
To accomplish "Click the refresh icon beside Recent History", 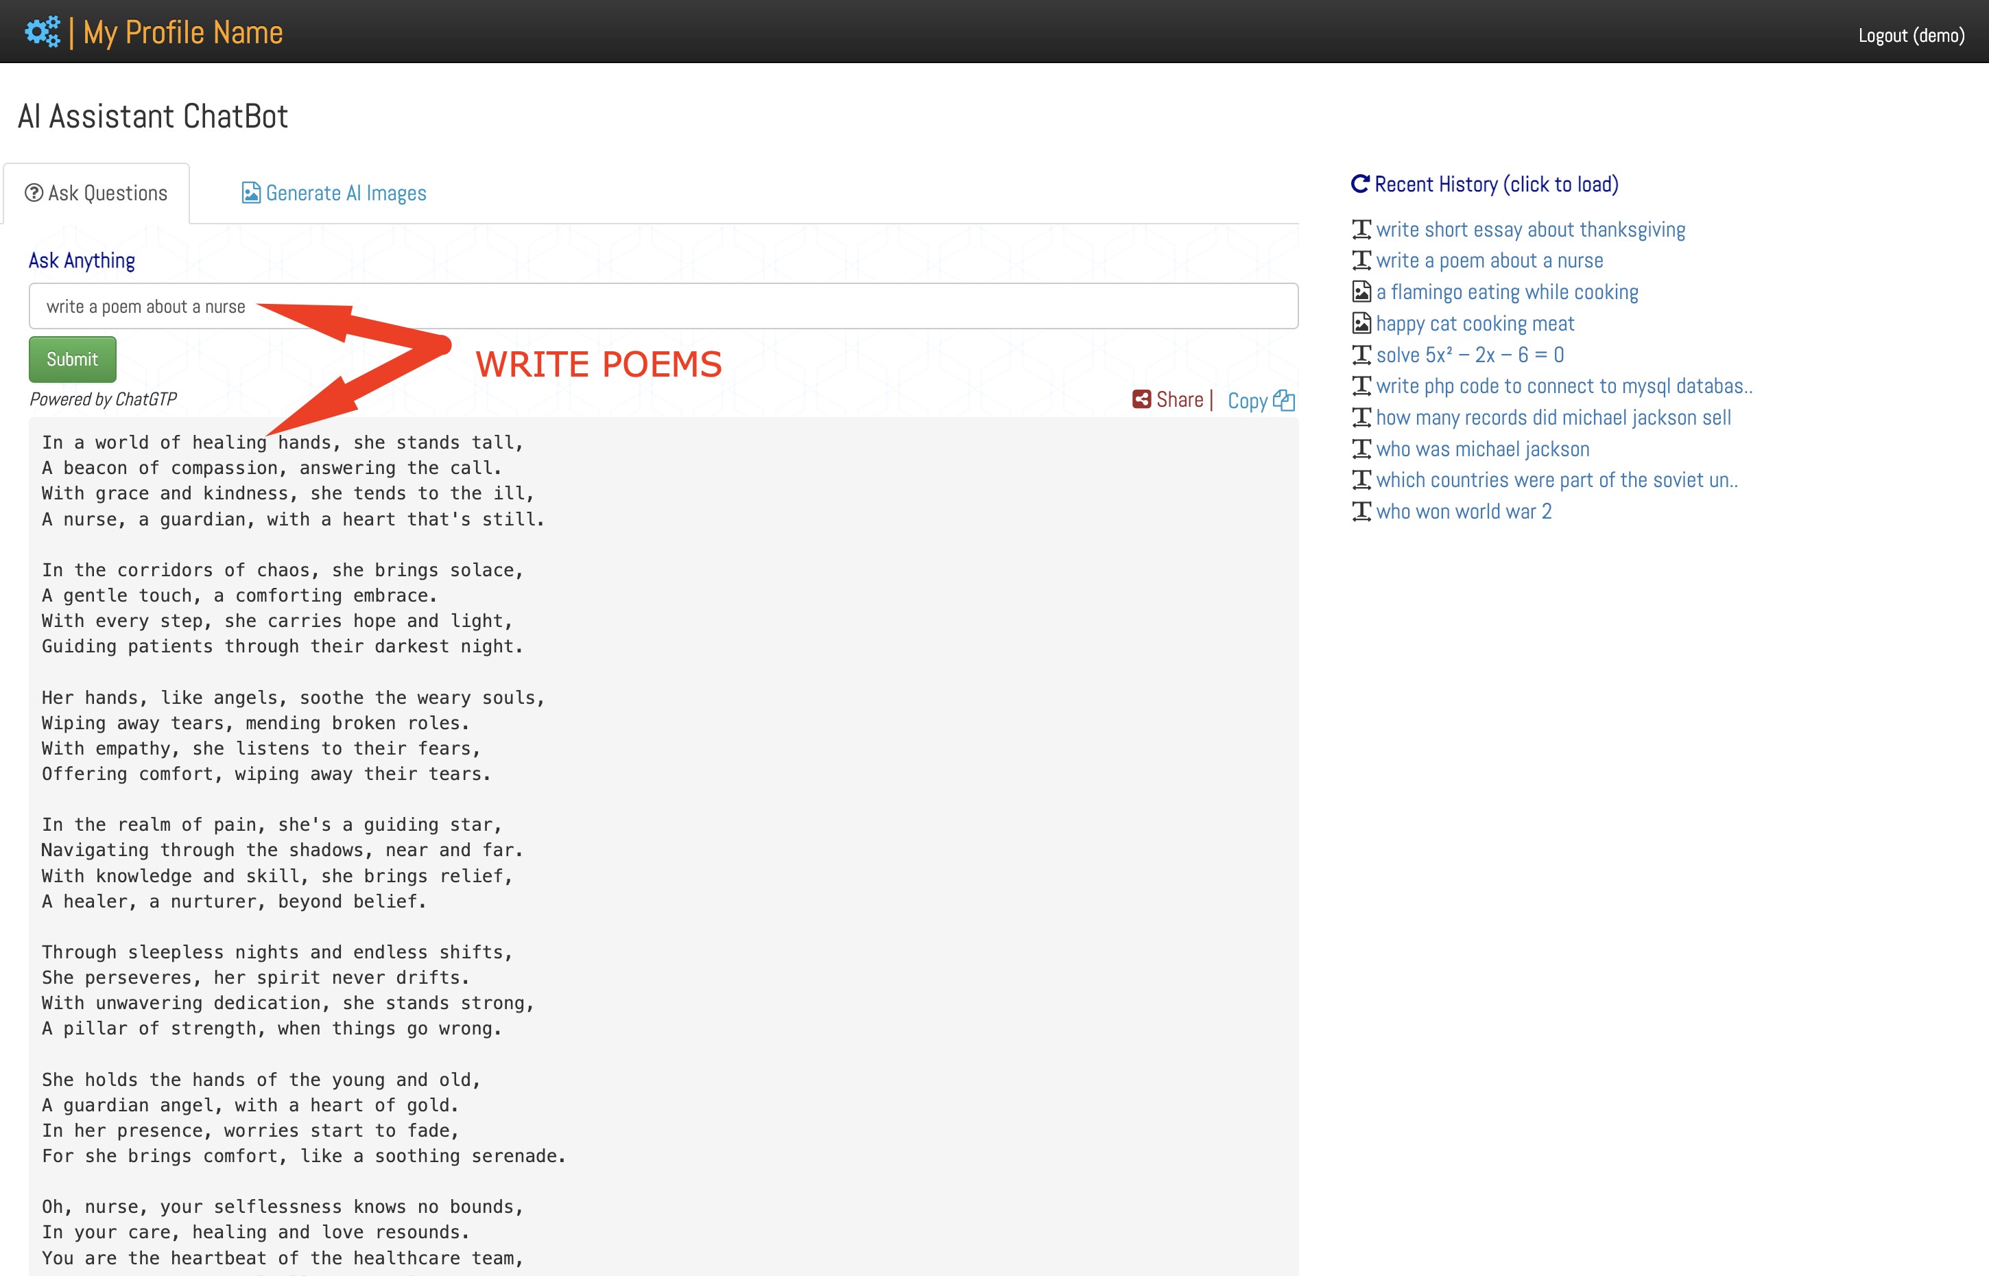I will (1359, 184).
